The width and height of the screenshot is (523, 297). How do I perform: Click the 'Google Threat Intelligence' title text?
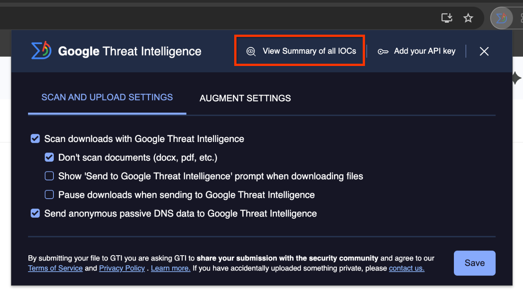(x=130, y=51)
